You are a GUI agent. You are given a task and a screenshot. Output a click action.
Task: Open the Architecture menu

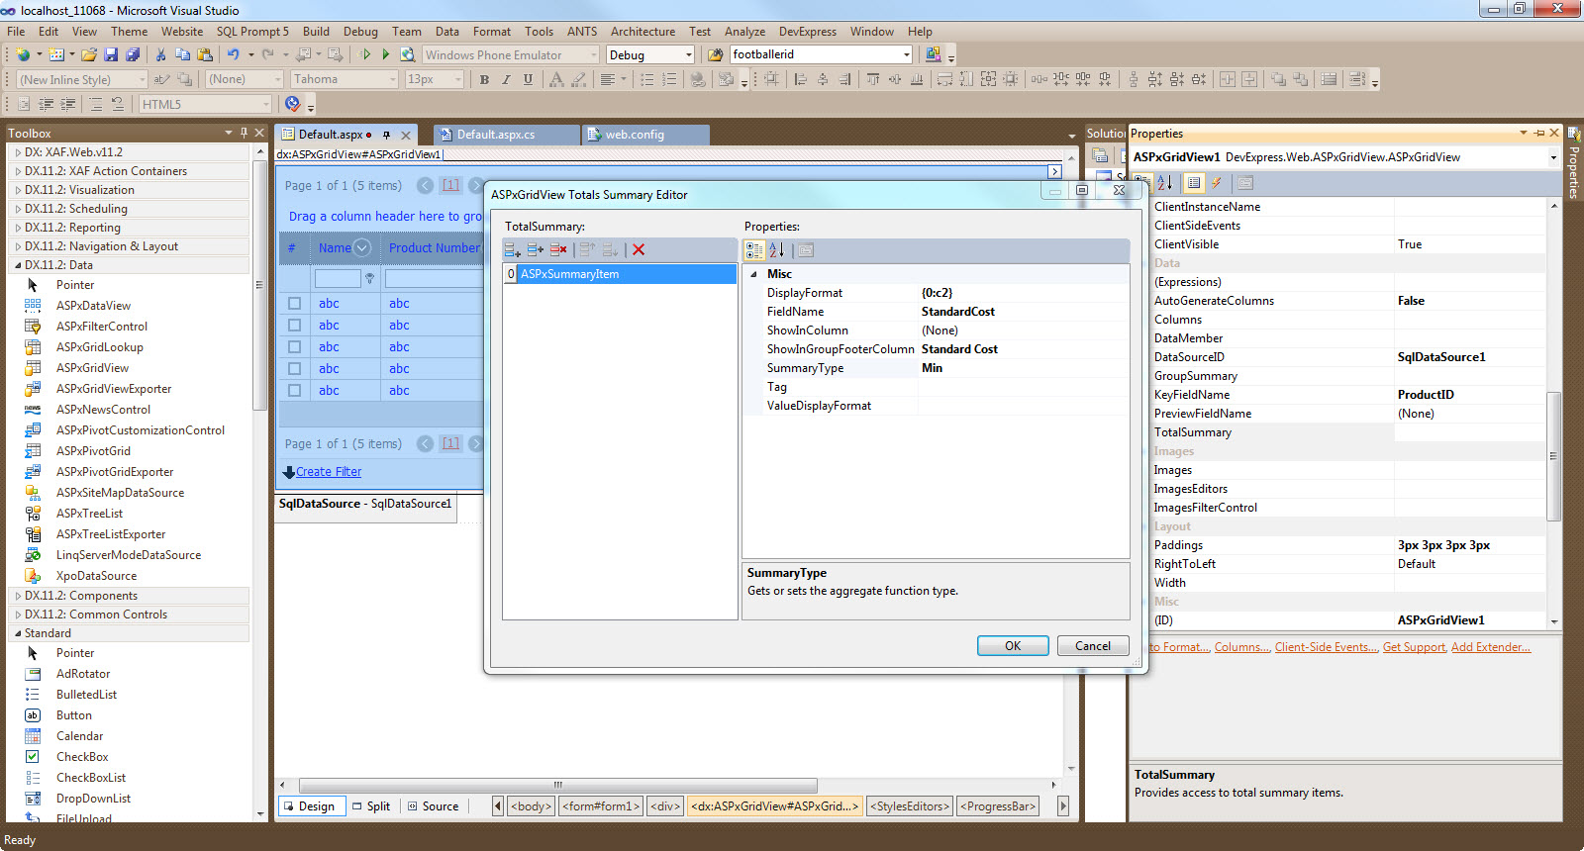point(643,32)
